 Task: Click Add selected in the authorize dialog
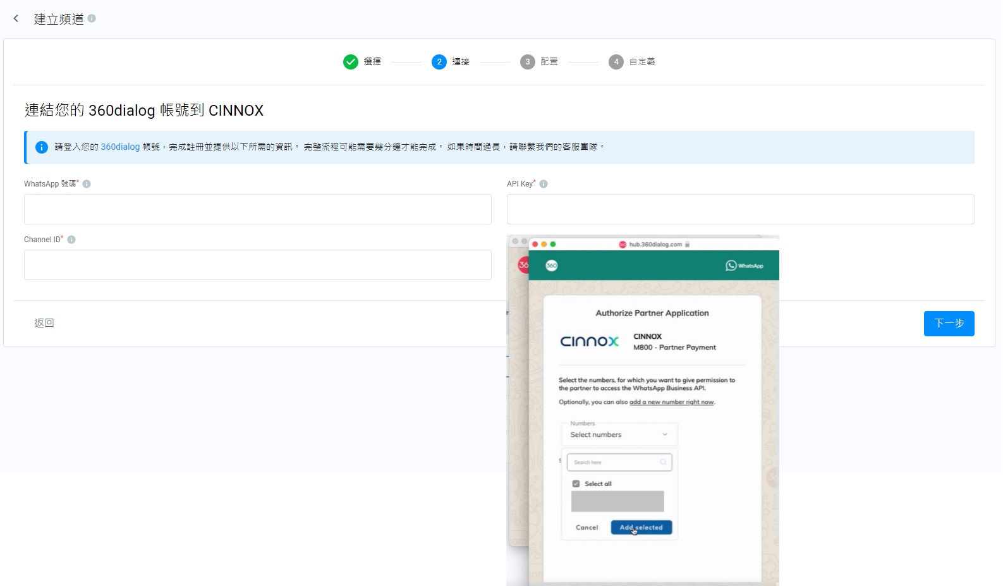[641, 527]
